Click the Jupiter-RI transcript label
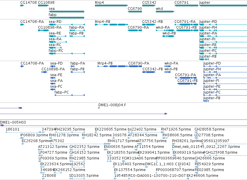 [207, 39]
